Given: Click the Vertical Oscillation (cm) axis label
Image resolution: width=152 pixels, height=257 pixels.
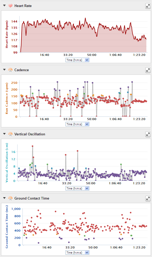Looking at the screenshot, I should (7, 163).
